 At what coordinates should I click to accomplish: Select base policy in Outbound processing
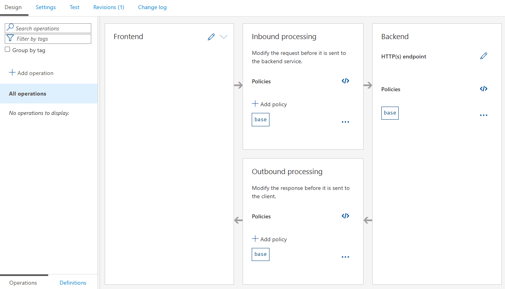point(260,254)
